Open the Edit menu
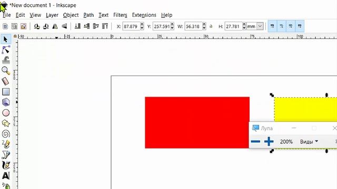337x189 pixels. (20, 15)
